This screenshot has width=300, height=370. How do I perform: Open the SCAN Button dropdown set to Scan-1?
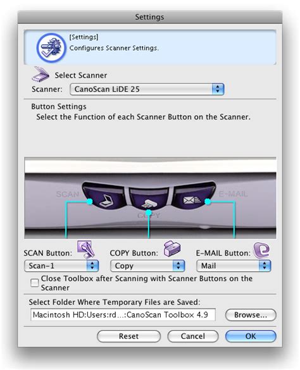(61, 266)
